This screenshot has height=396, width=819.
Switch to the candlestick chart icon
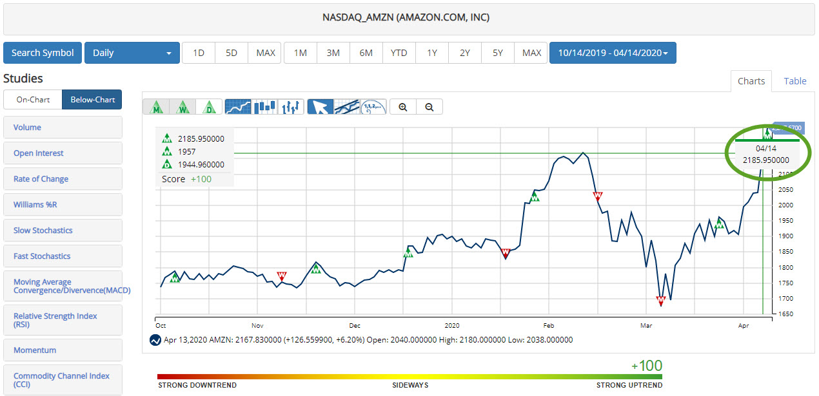(264, 107)
